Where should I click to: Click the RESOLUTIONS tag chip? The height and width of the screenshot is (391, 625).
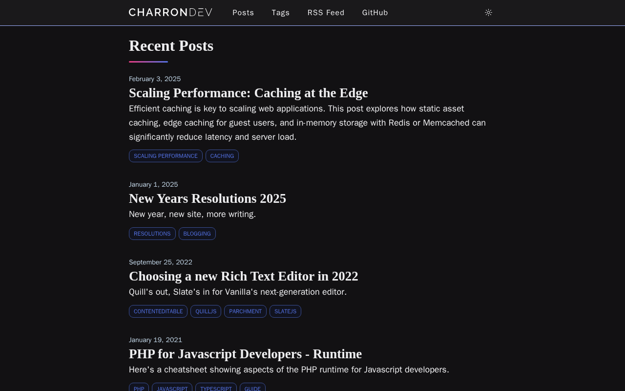(x=152, y=234)
